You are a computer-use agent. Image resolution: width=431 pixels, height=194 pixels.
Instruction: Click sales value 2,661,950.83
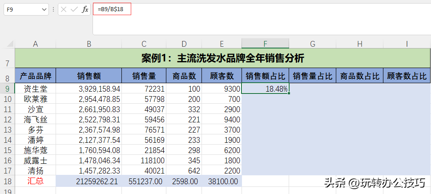[89, 109]
